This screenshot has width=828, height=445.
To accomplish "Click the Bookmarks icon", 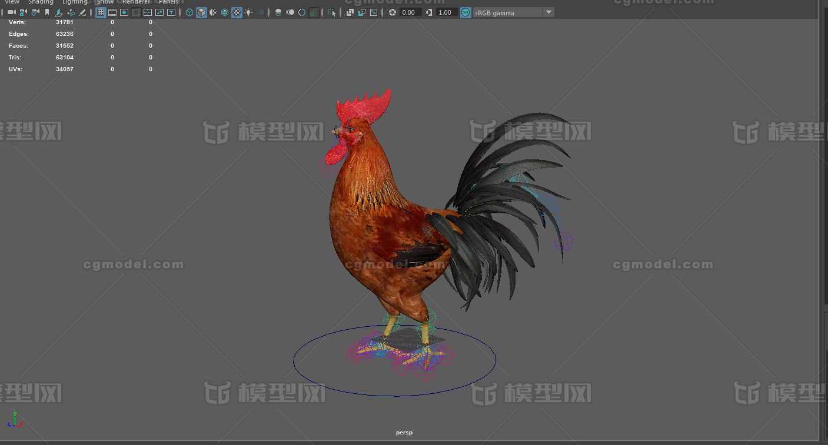I will [47, 12].
